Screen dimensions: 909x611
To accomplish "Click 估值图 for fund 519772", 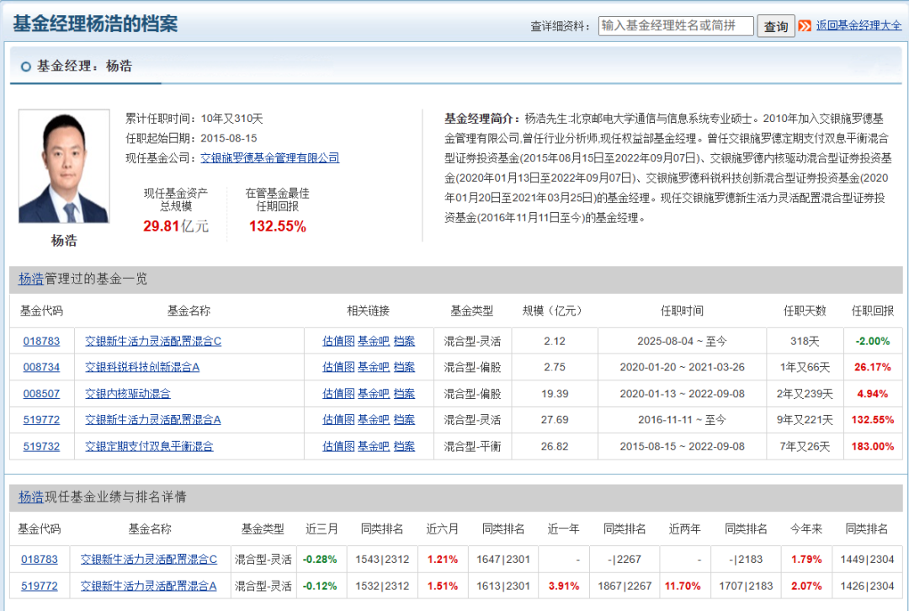I will pos(338,420).
